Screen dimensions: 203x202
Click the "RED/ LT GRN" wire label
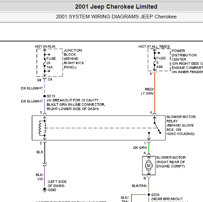coord(147,91)
